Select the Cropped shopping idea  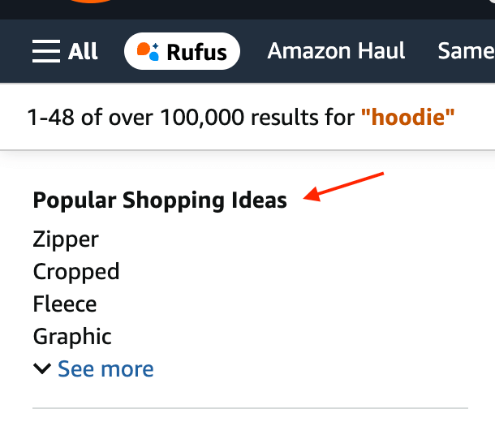pos(76,271)
